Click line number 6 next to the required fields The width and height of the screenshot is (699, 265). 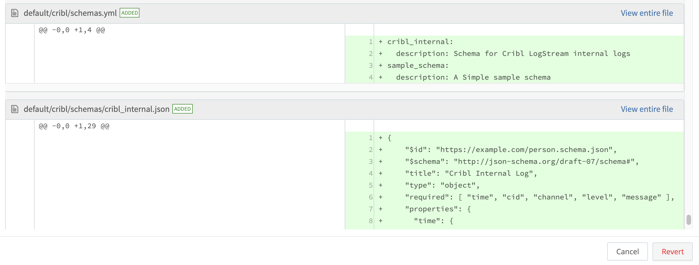click(370, 197)
